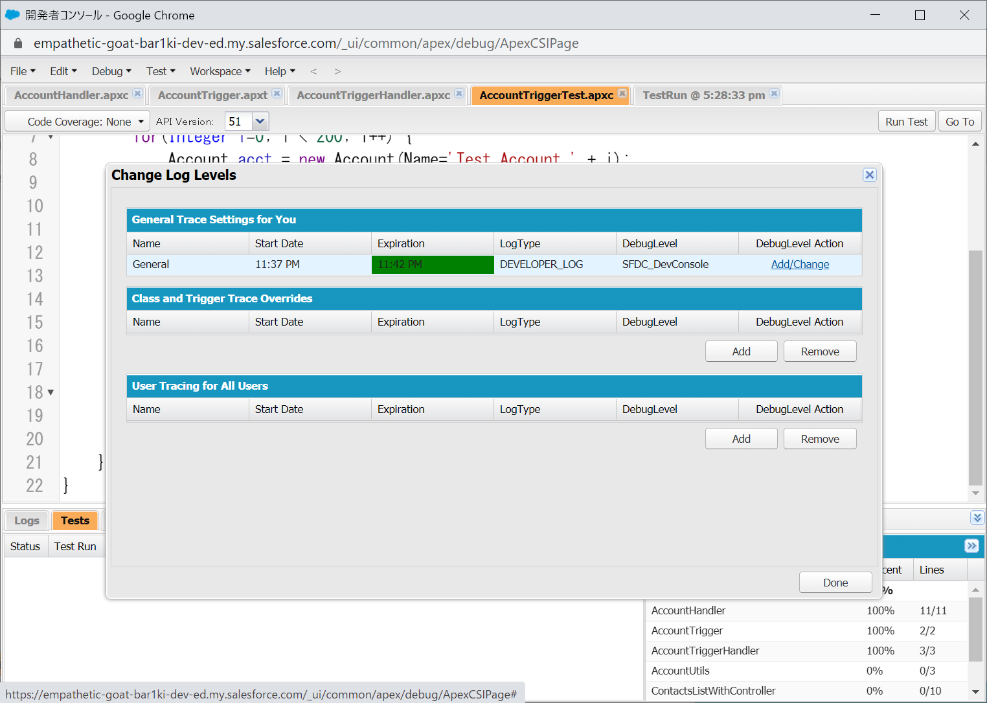
Task: Open the Debug menu
Action: tap(111, 71)
